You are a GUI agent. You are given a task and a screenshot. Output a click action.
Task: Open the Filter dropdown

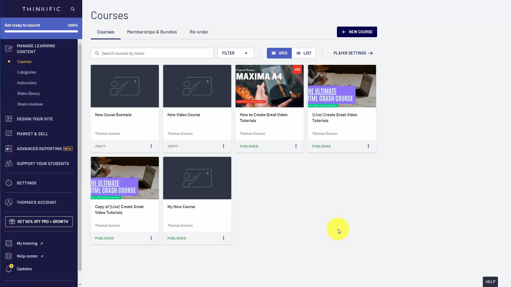236,53
